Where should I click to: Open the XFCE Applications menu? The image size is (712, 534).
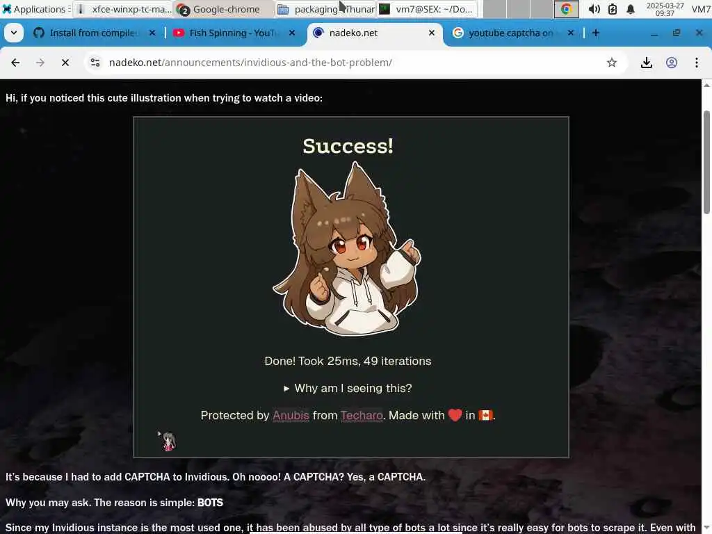[35, 9]
